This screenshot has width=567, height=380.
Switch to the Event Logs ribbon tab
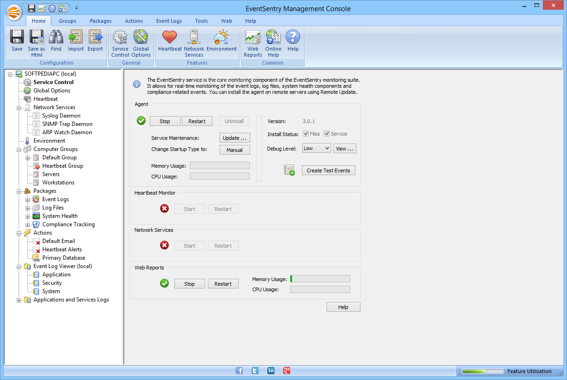[x=169, y=21]
